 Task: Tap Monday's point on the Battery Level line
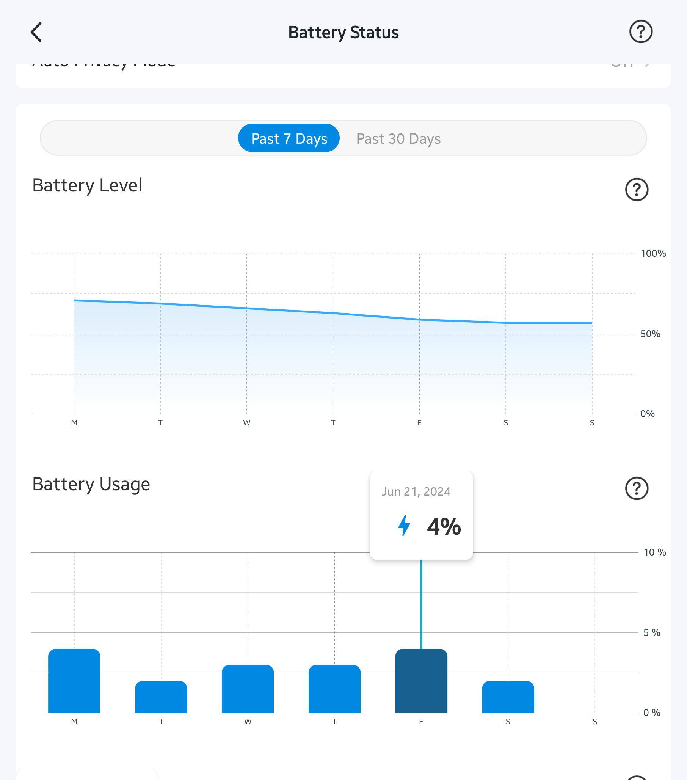click(74, 300)
